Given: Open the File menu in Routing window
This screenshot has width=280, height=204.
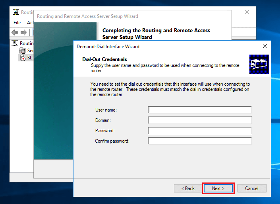Looking at the screenshot, I should [x=17, y=23].
